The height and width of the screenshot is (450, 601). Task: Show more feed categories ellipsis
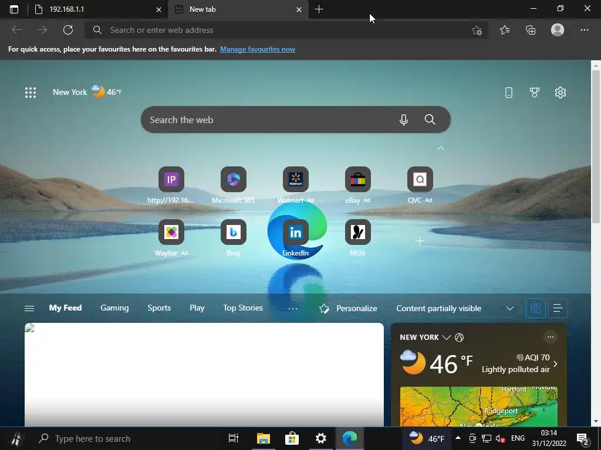click(293, 308)
